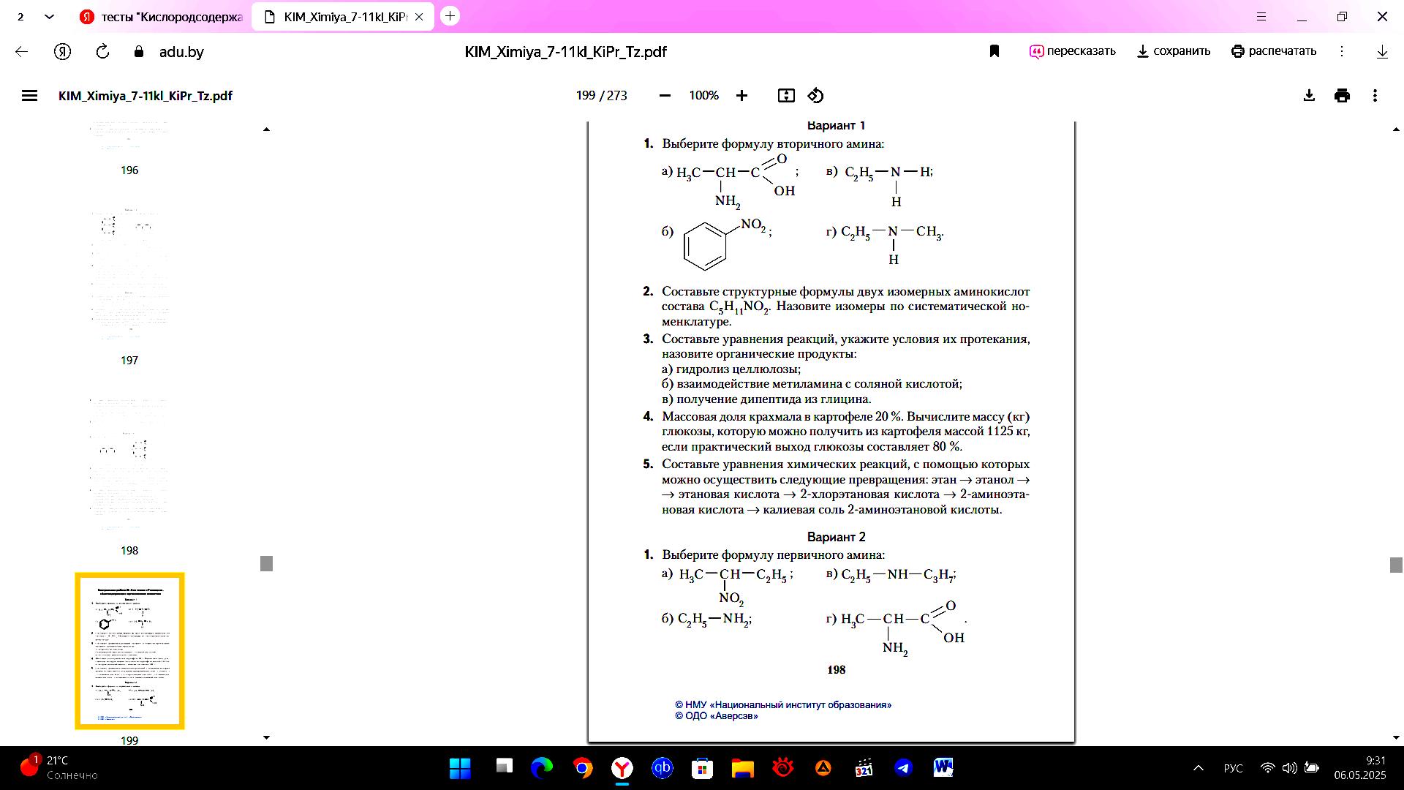This screenshot has width=1404, height=790.
Task: Open qBittorrent from the taskbar
Action: 663,768
